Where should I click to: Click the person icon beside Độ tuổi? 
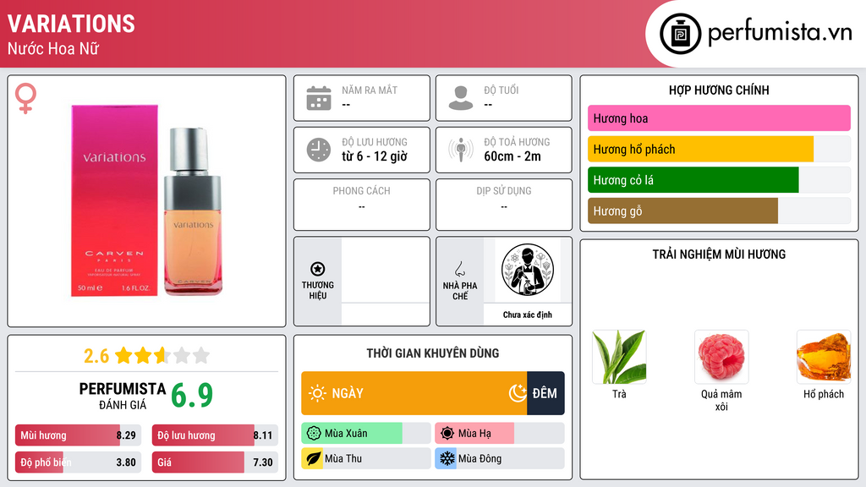tap(461, 98)
